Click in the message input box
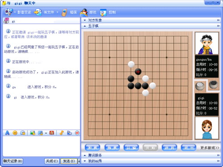223x167 pixels. (x=41, y=146)
